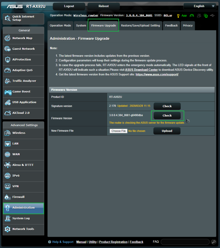Select the Operation Mode tab

pos(60,26)
